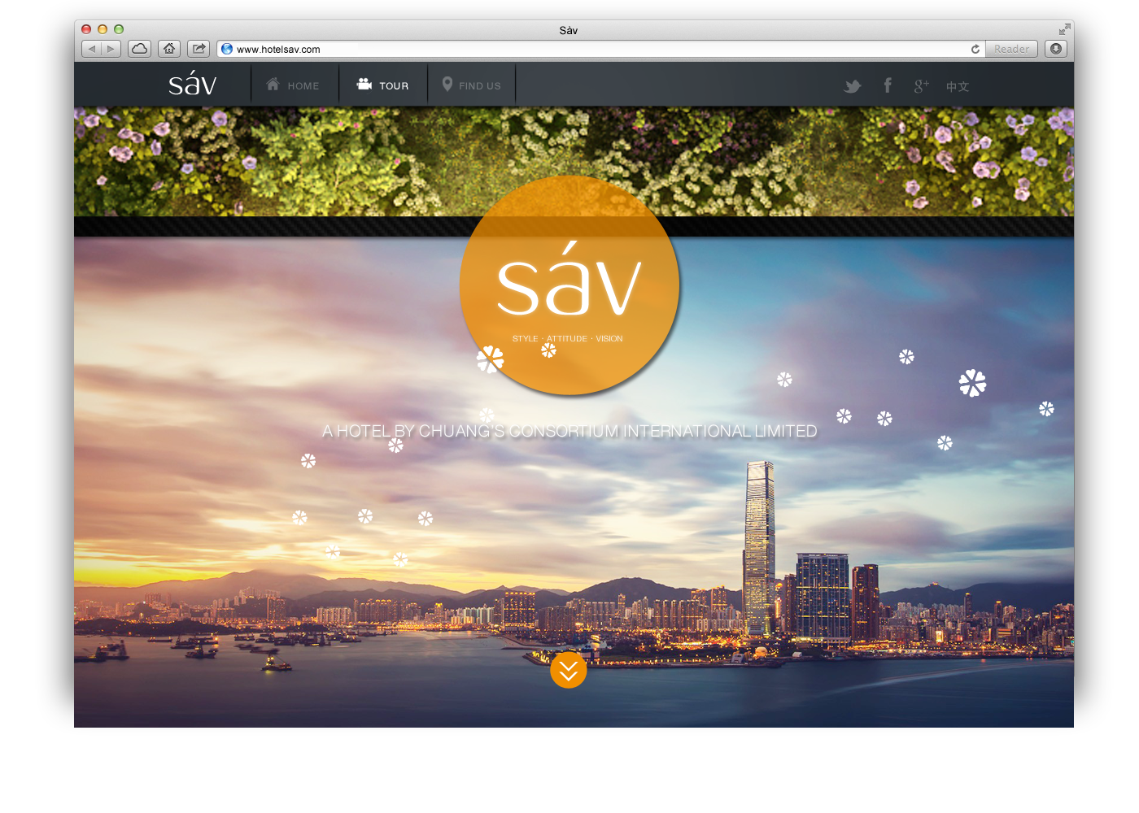Open the Google Plus icon link
1139x813 pixels.
point(921,86)
